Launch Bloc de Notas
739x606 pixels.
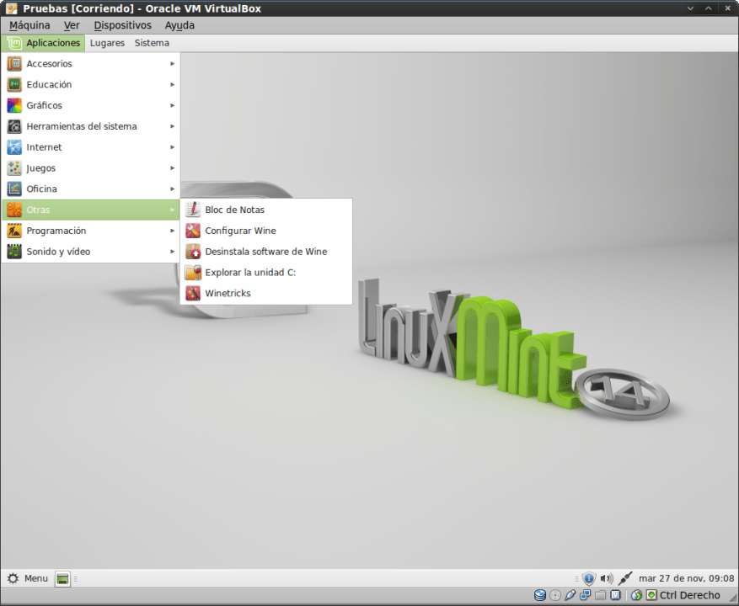(x=234, y=210)
